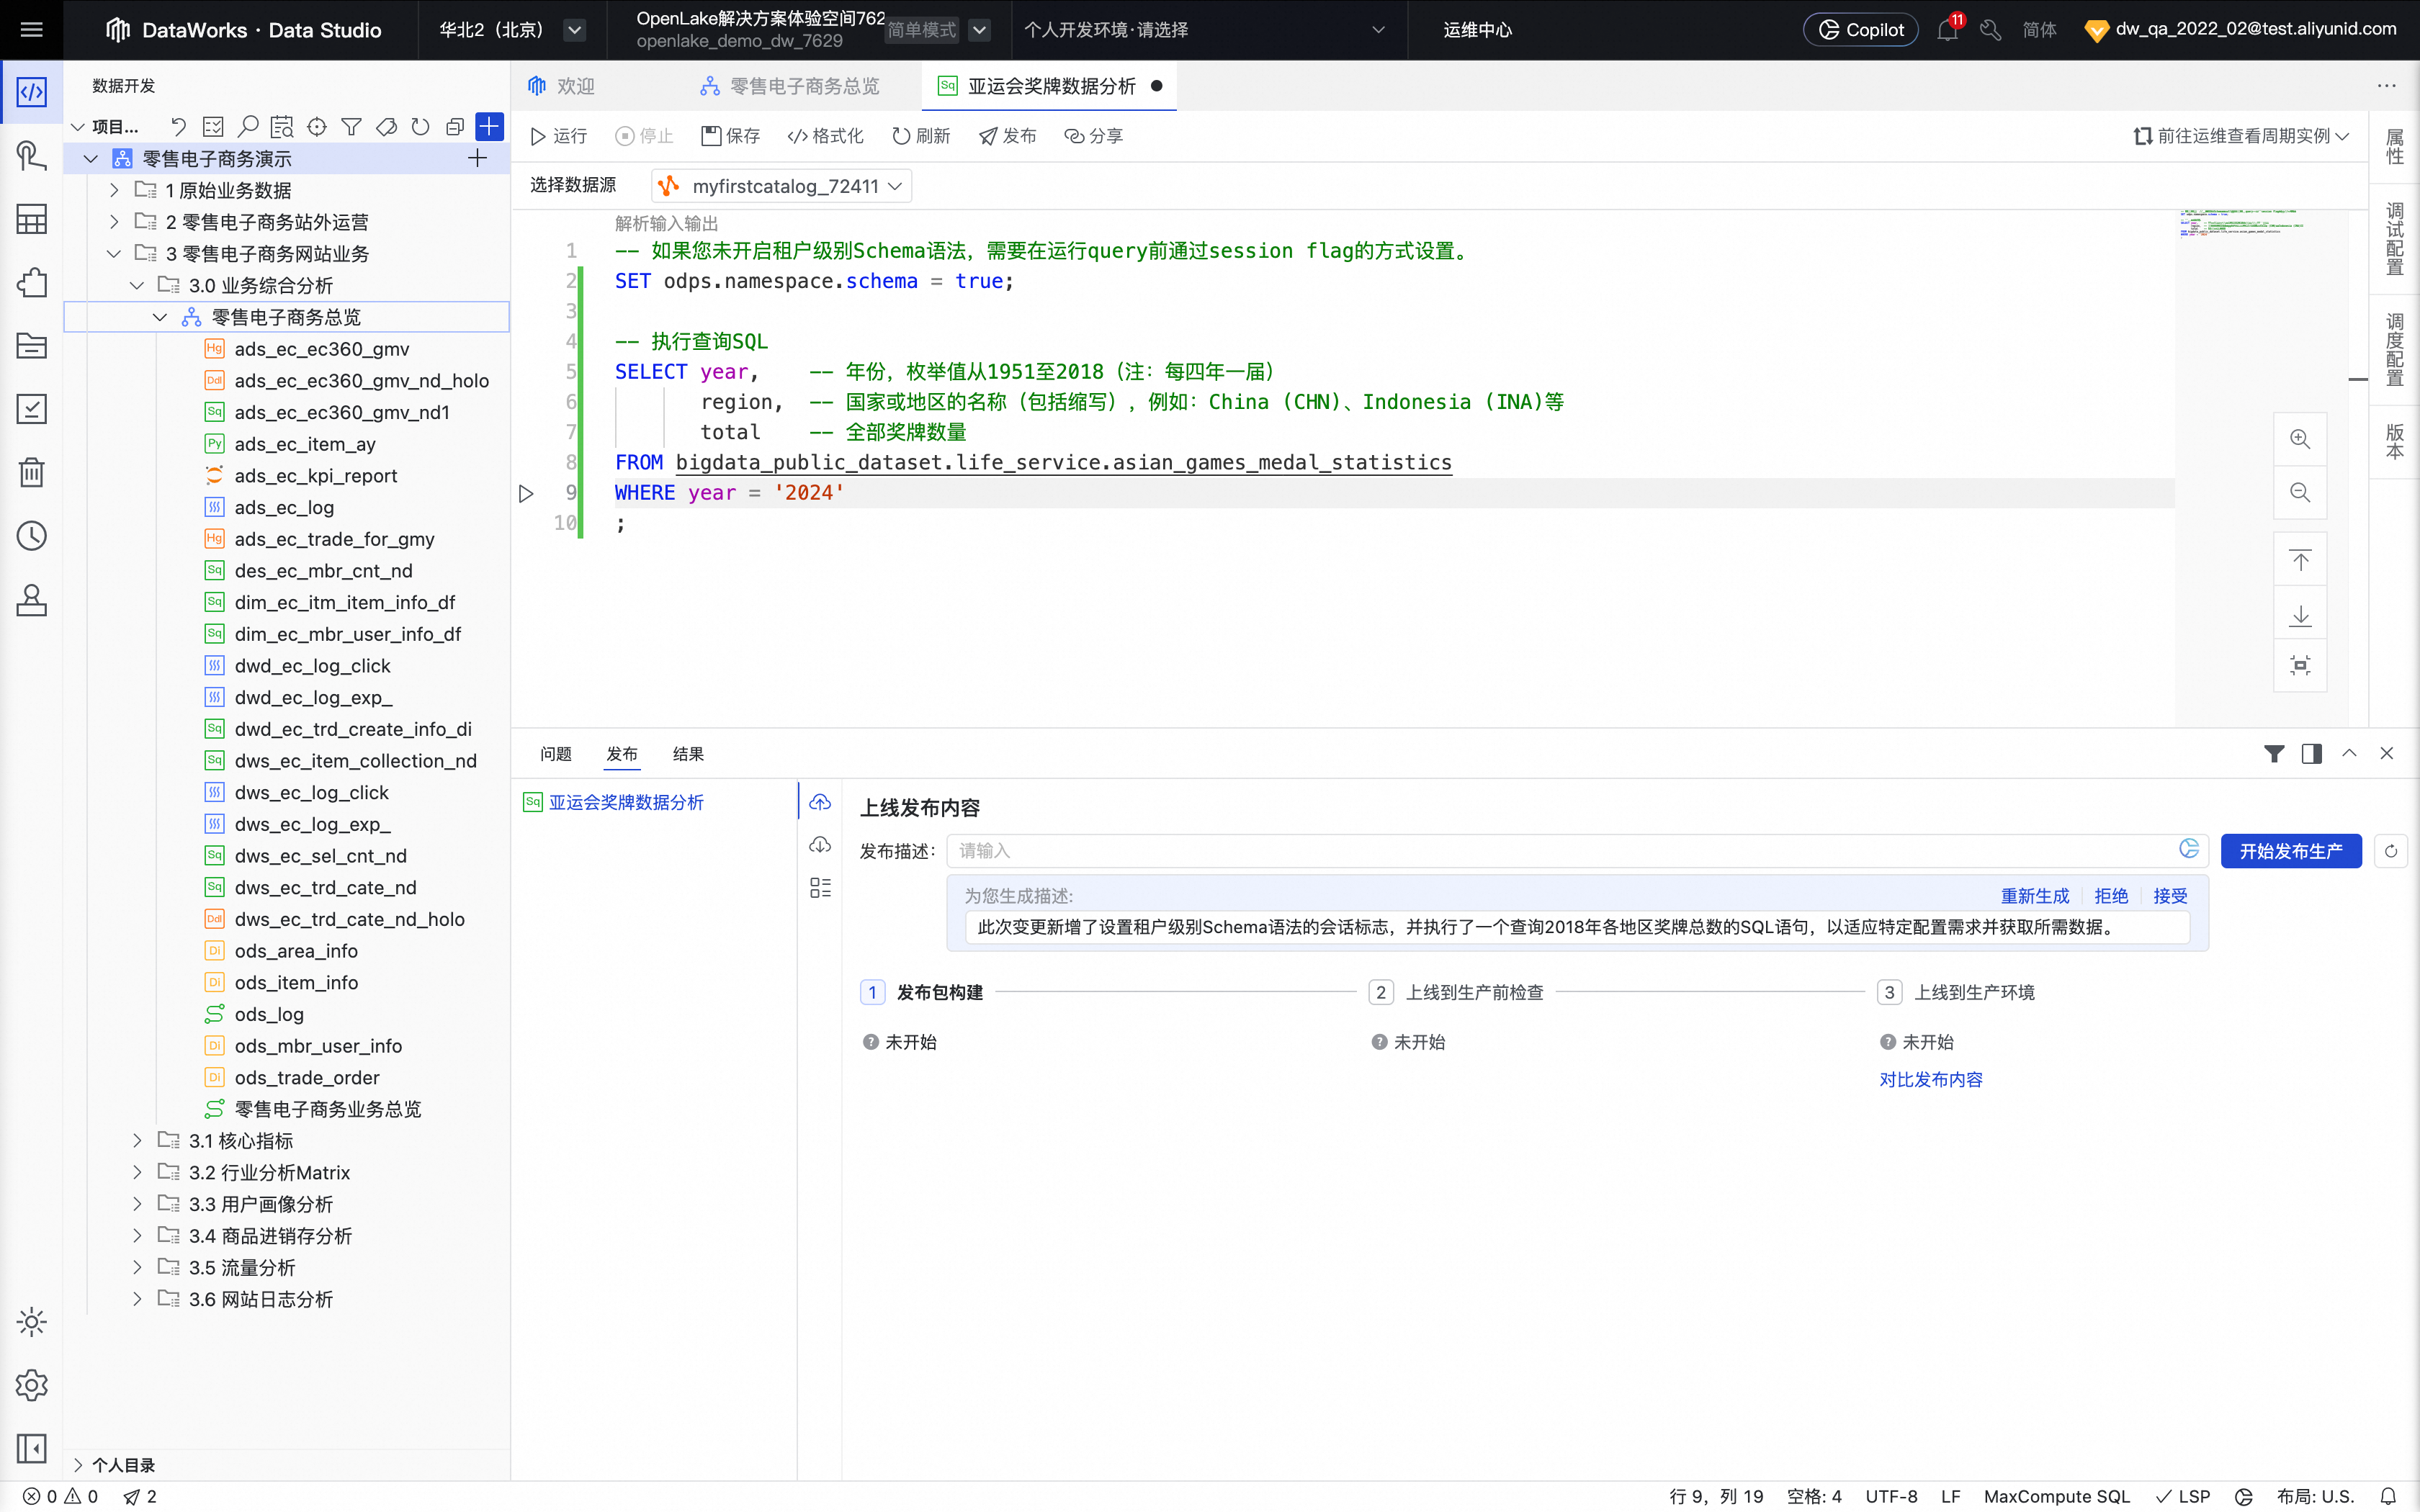Click the 对比发布内容 compare link
This screenshot has height=1512, width=2420.
[x=1931, y=1079]
